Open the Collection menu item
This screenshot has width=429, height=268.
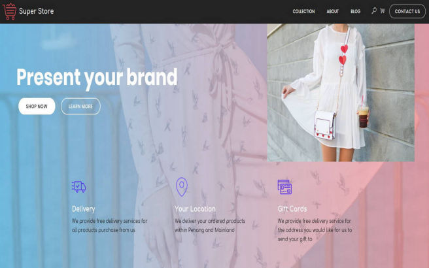tap(303, 12)
